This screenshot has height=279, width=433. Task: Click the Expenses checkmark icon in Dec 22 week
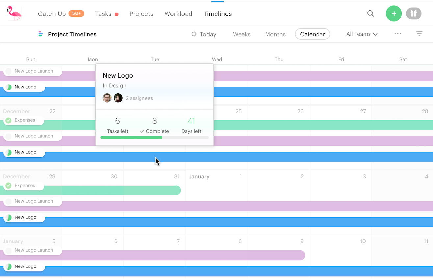click(x=9, y=120)
